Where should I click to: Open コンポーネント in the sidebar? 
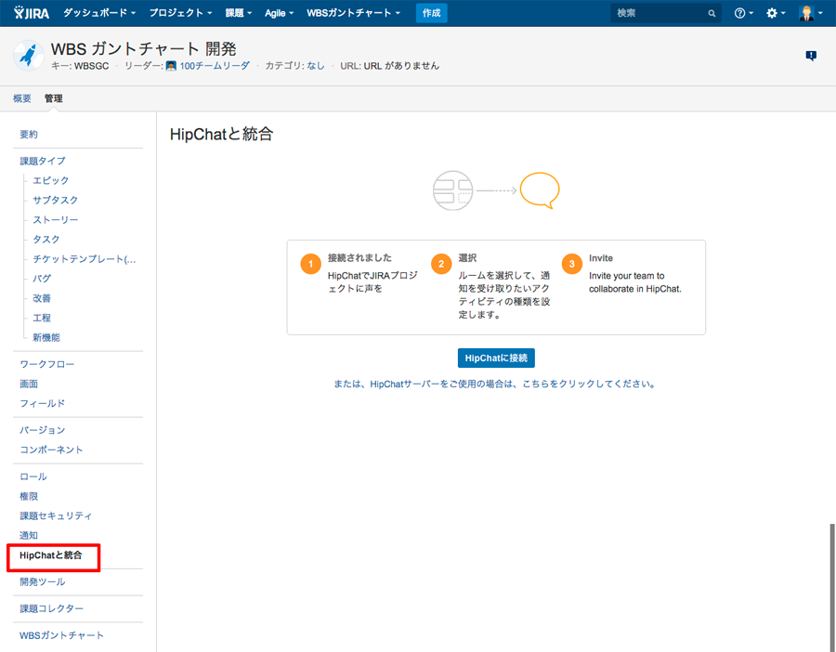(51, 450)
